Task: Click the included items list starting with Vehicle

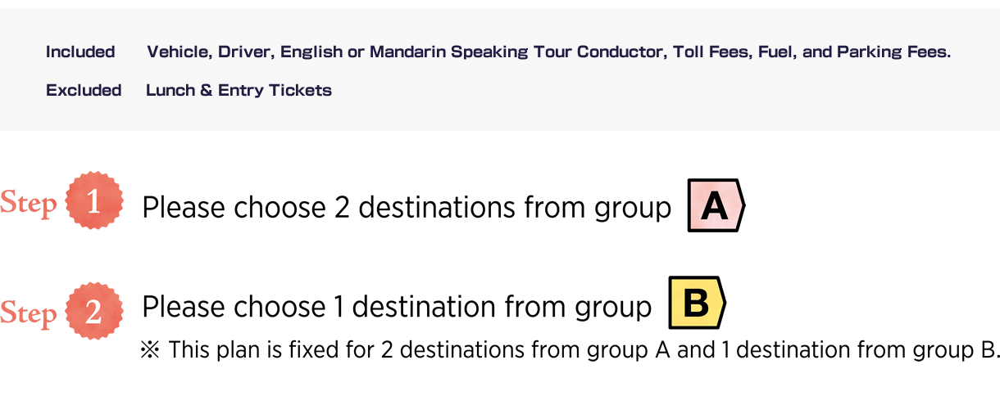Action: pyautogui.click(x=549, y=52)
